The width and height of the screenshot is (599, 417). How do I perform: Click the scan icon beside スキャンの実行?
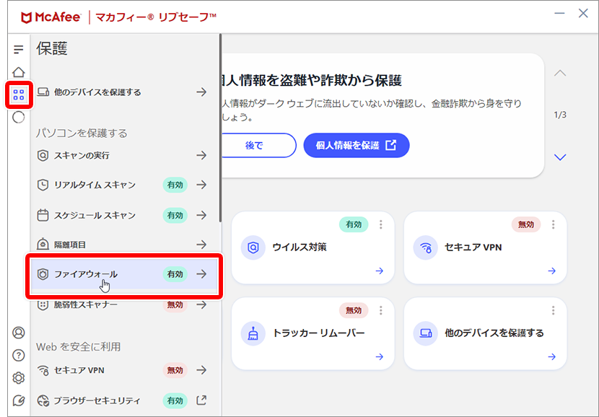(43, 155)
